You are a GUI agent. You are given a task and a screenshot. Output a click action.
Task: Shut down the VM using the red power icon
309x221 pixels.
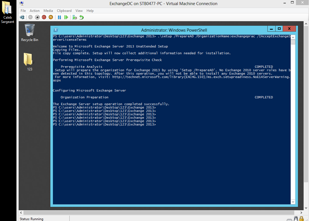(x=44, y=17)
